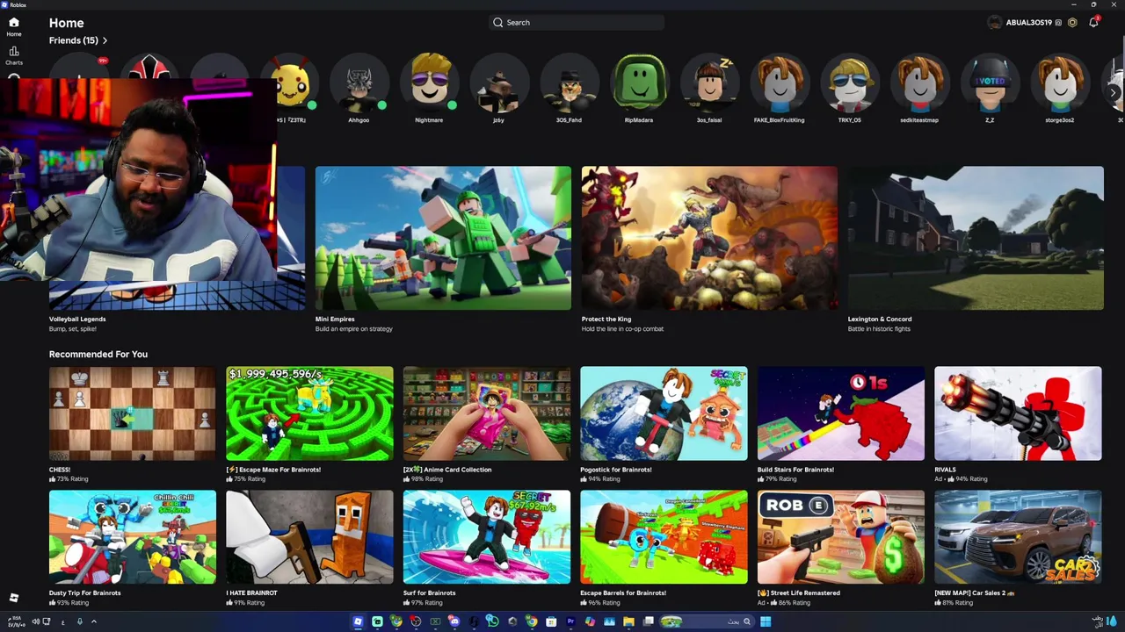Click the taskbar search icon

pos(747,621)
